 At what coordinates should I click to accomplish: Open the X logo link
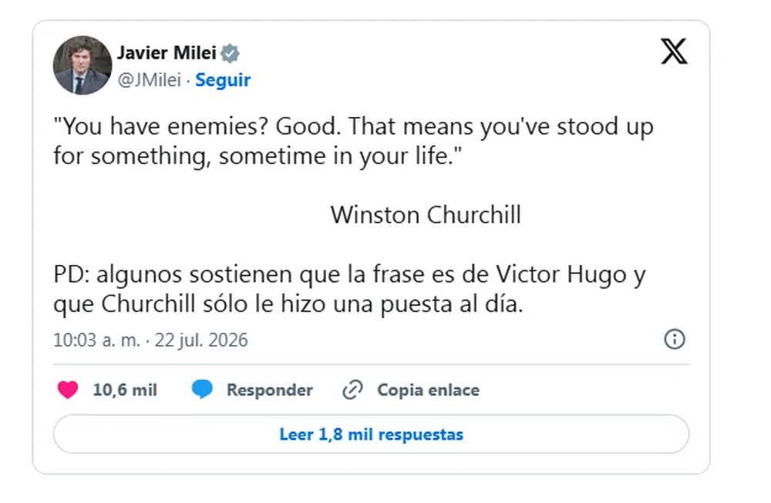(674, 51)
